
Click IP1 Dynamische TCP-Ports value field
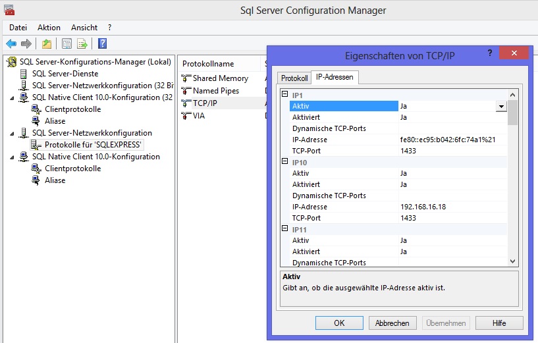(x=453, y=128)
